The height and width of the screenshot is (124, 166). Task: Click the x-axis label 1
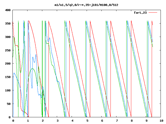(28, 121)
